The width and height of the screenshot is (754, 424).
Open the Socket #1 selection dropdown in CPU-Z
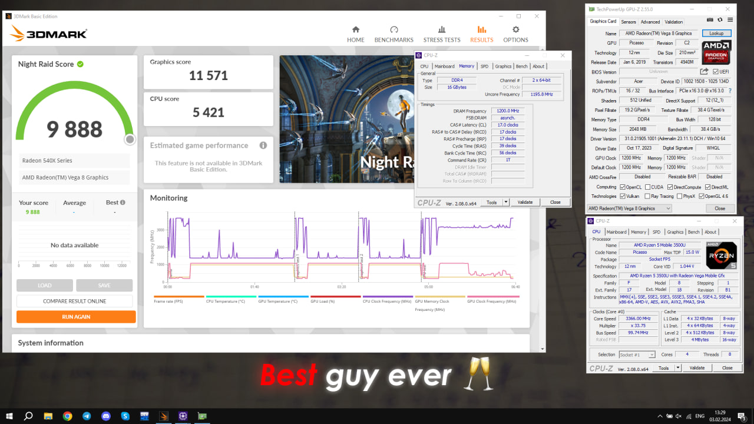click(637, 355)
